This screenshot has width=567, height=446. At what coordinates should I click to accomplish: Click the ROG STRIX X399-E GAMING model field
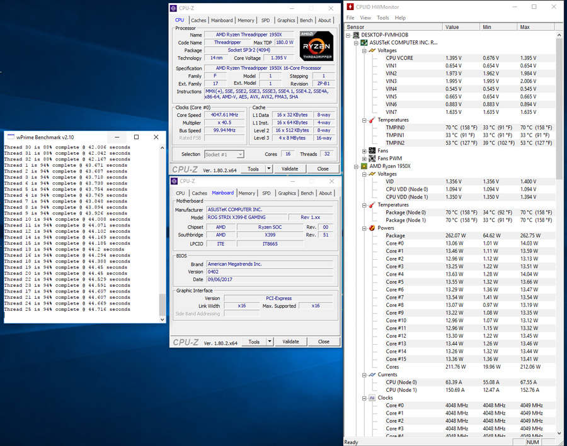pos(246,218)
